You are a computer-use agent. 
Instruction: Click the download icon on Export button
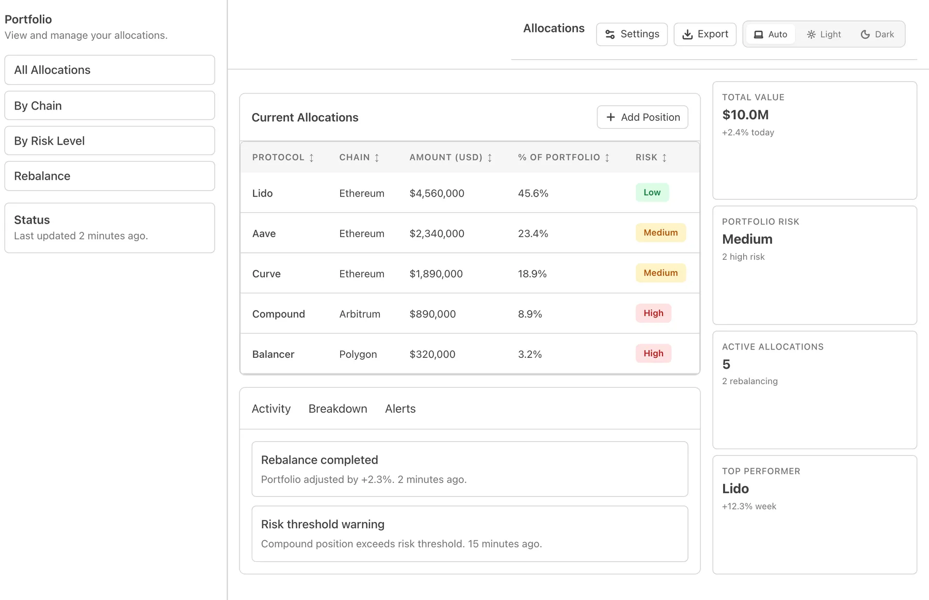[x=687, y=35]
